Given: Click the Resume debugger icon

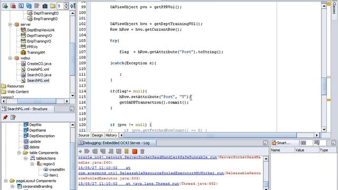Looking at the screenshot, I should coord(87,151).
